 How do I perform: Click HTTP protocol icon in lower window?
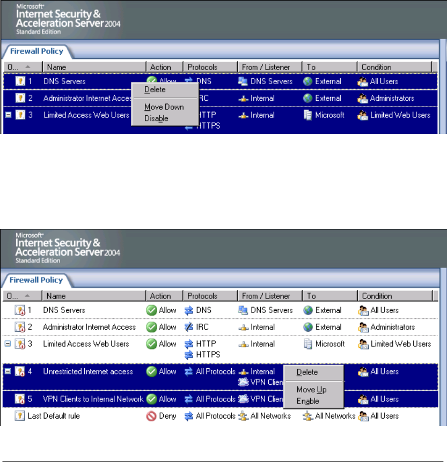pyautogui.click(x=188, y=344)
